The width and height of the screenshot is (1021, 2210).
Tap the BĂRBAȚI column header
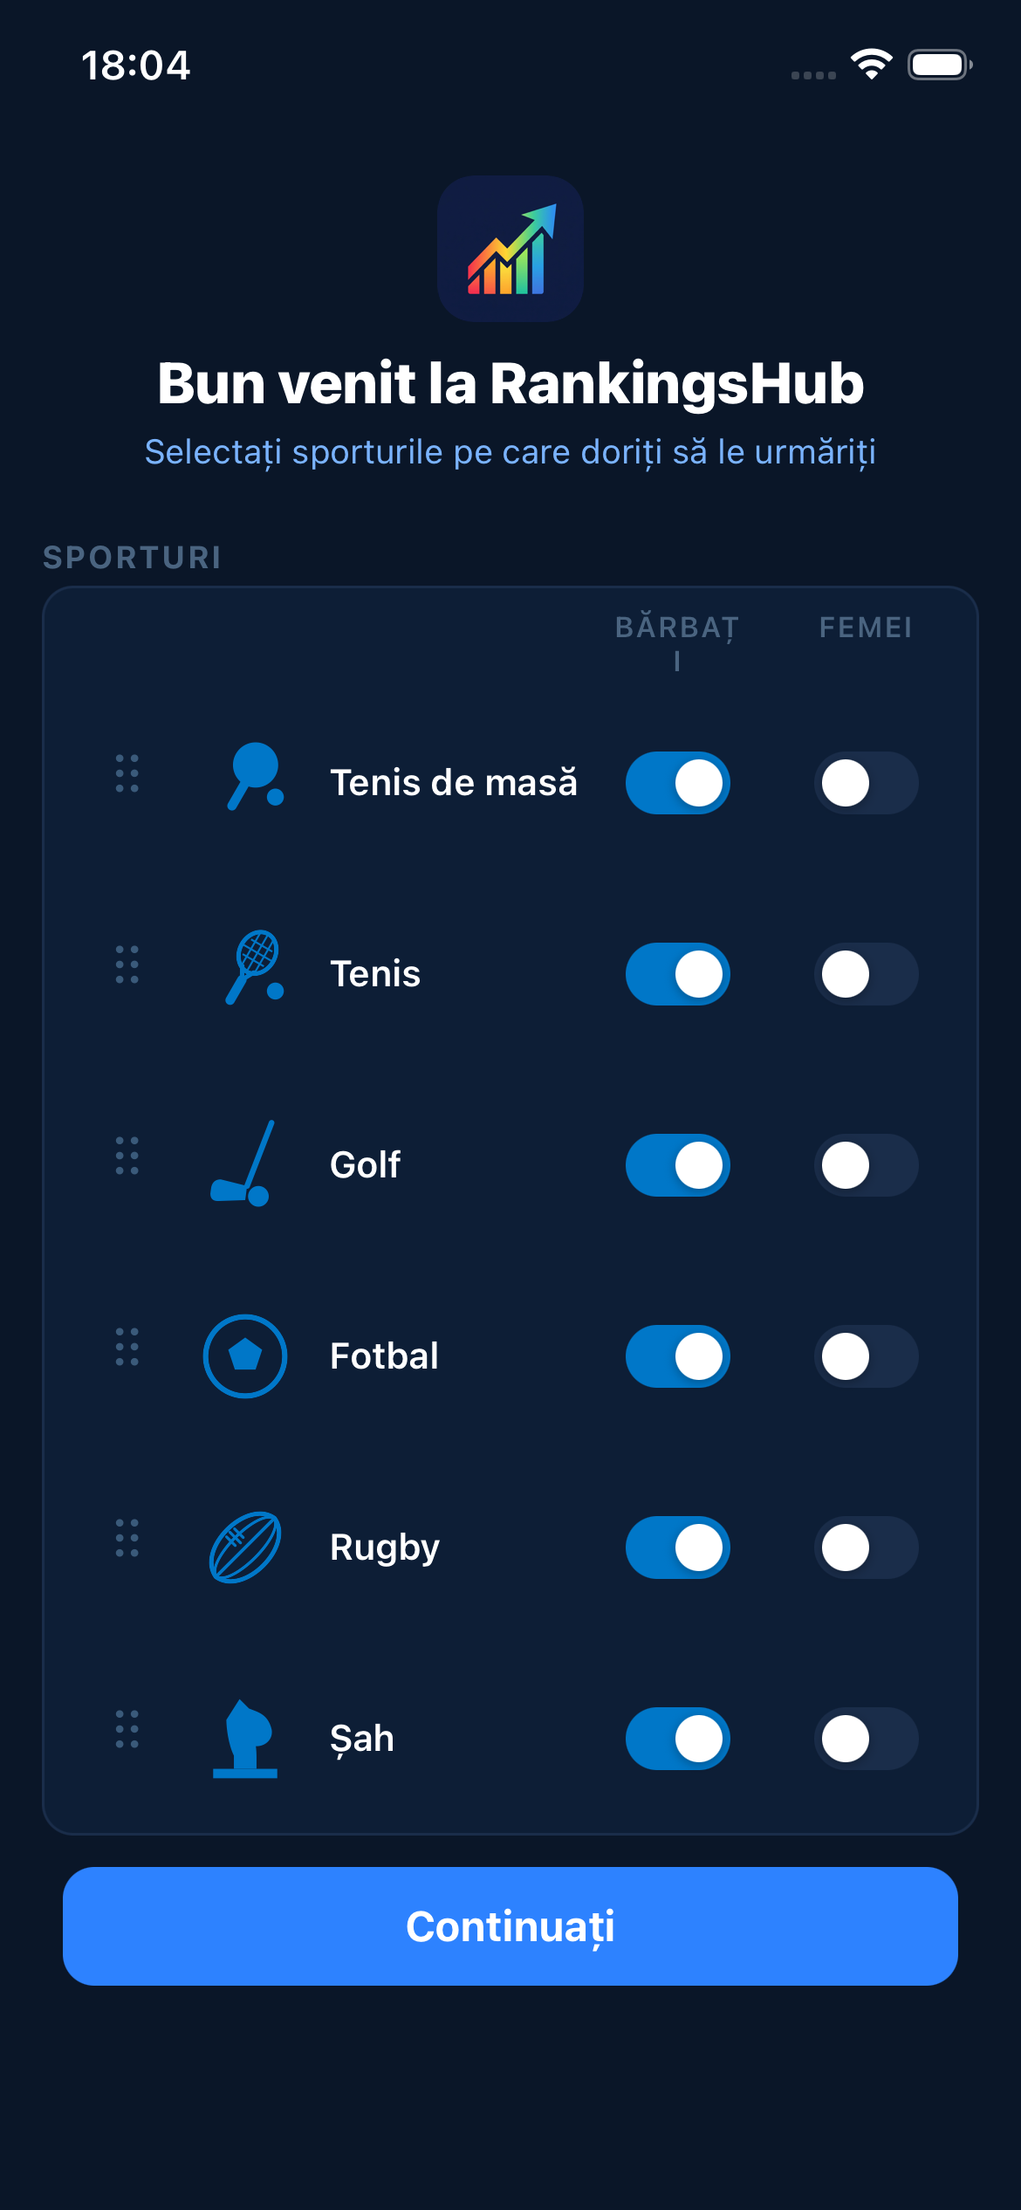pyautogui.click(x=677, y=640)
